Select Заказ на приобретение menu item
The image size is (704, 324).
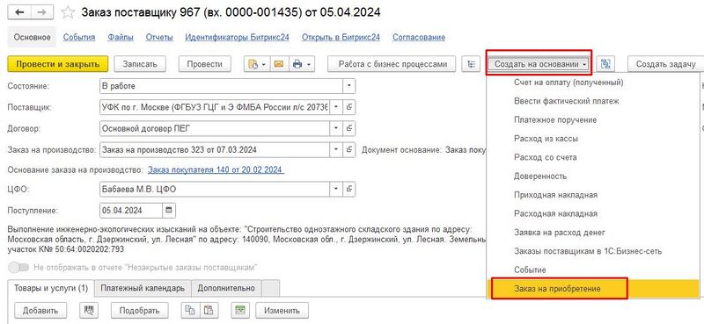557,289
